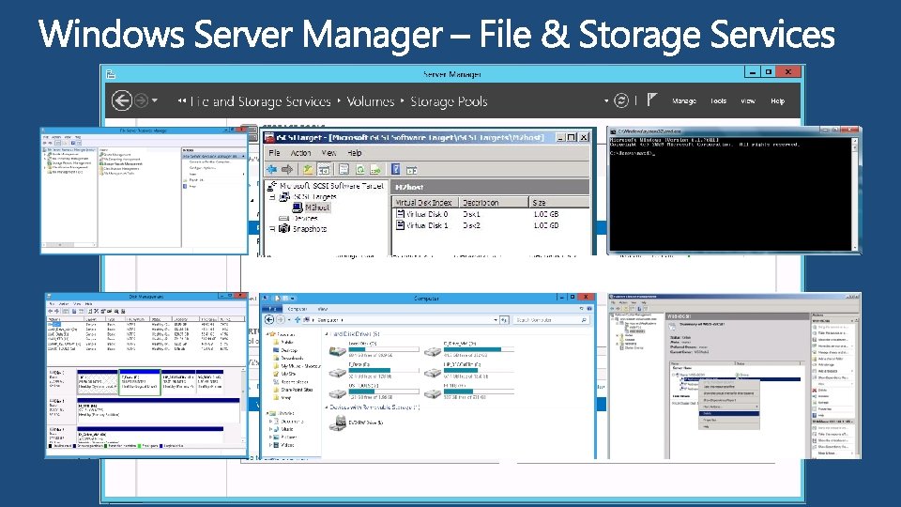Click the export list icon in iSCSI toolbar
The height and width of the screenshot is (507, 901).
pyautogui.click(x=375, y=170)
